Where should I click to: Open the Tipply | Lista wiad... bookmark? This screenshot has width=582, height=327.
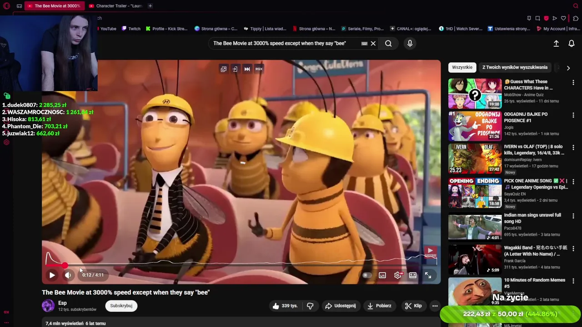(265, 29)
